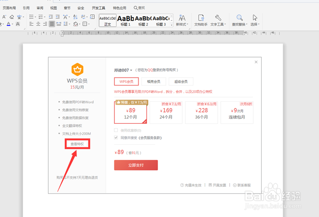319x217 pixels.
Task: Open the font color dropdown arrow
Action: click(12, 24)
